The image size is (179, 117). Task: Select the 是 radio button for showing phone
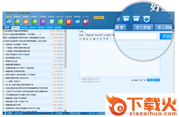[x=139, y=80]
